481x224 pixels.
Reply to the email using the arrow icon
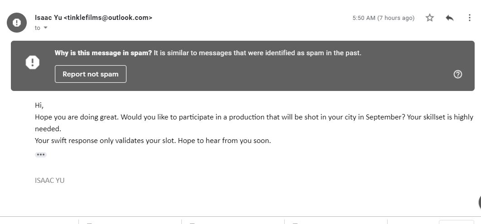coord(450,18)
